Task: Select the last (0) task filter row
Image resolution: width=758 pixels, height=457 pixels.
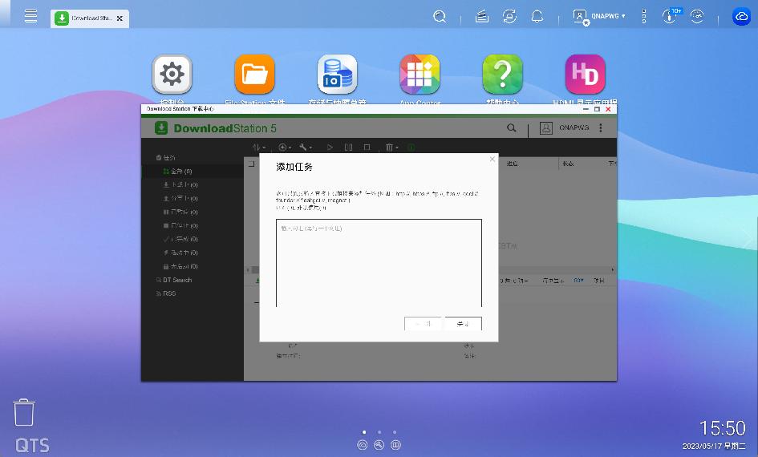Action: pos(193,266)
